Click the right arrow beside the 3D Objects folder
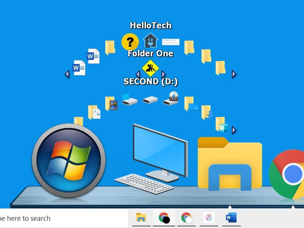The height and width of the screenshot is (228, 304). (234, 130)
